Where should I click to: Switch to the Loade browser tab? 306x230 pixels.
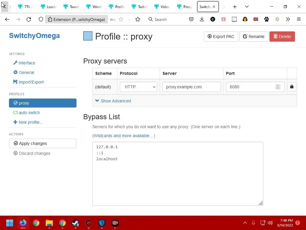click(49, 7)
